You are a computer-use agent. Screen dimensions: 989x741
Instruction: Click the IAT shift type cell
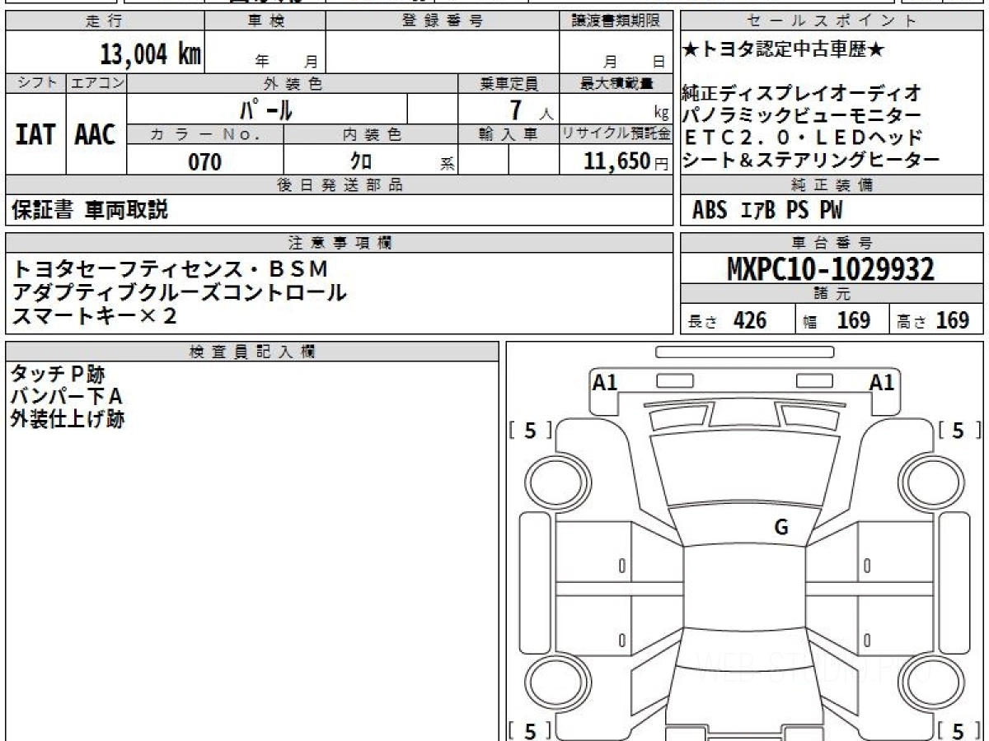35,134
